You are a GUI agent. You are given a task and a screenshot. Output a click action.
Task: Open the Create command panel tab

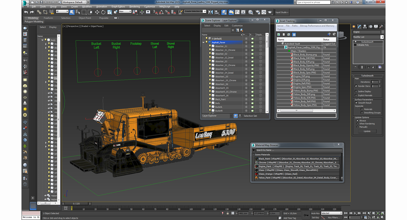354,26
